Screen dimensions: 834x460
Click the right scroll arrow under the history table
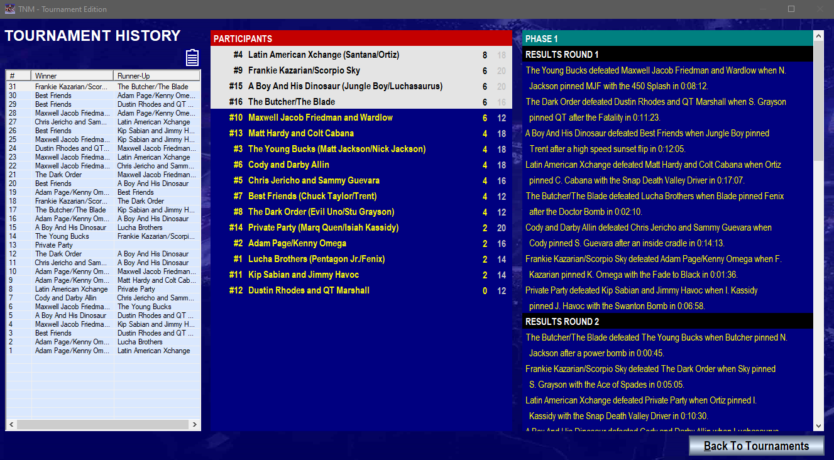point(195,425)
